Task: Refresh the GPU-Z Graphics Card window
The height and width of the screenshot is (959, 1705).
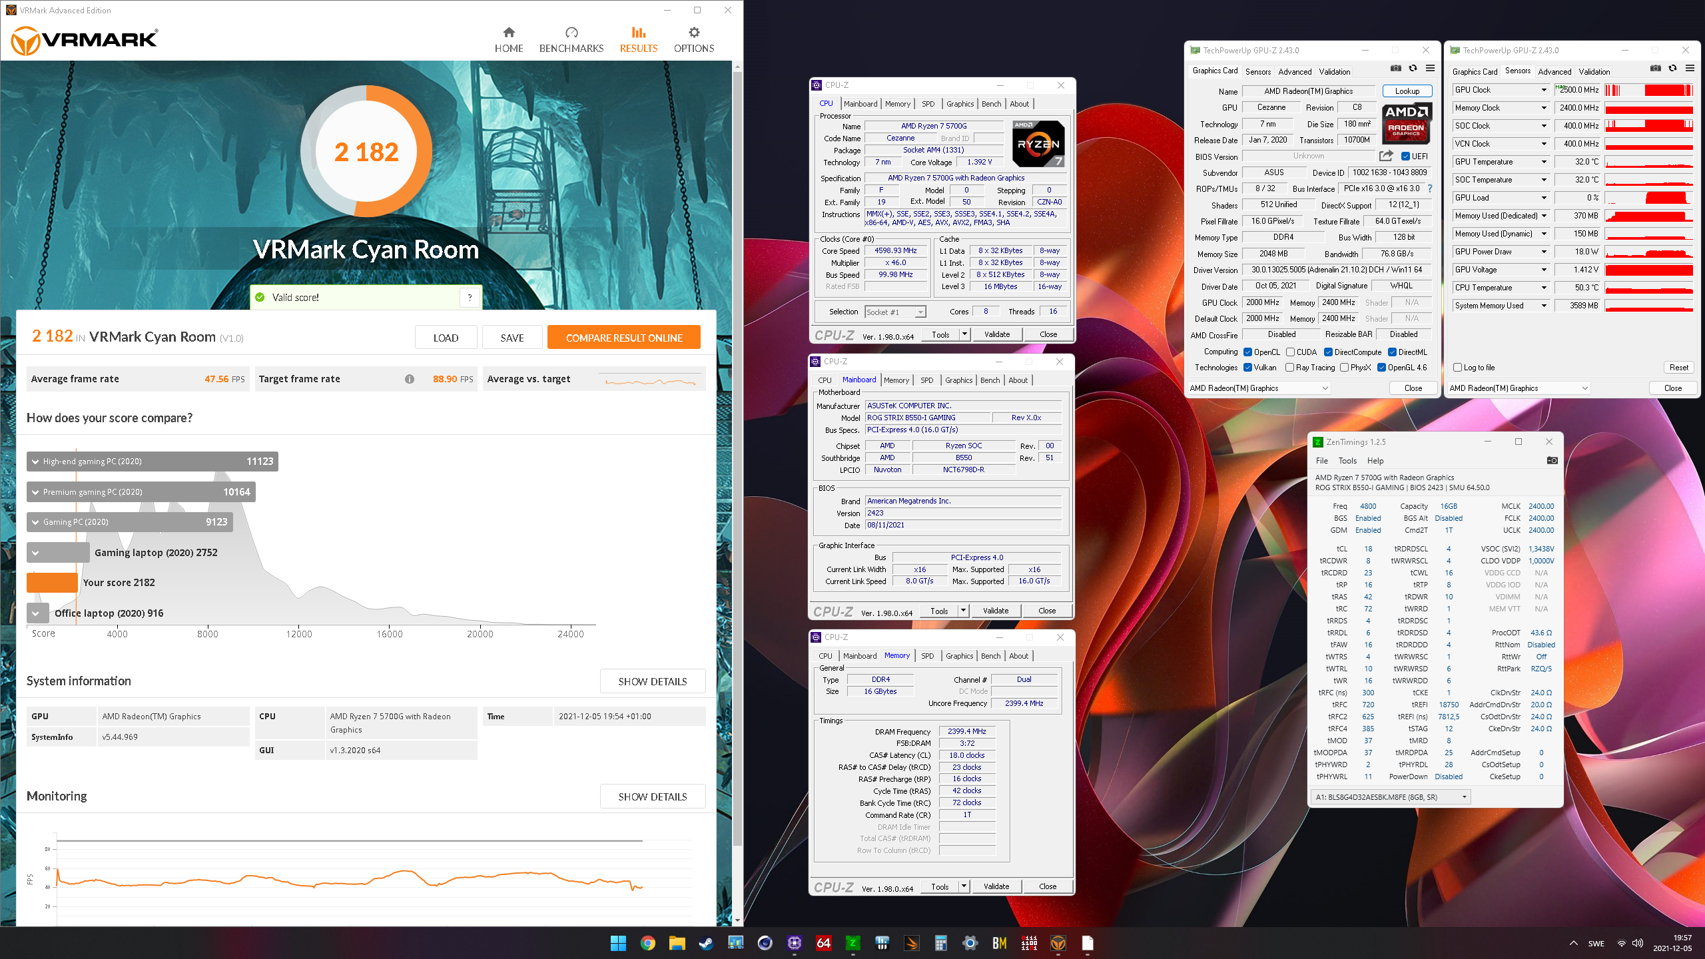Action: pyautogui.click(x=1413, y=68)
